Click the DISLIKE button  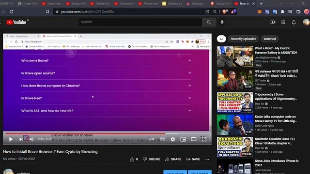(152, 159)
